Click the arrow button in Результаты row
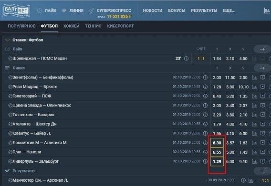Viewport: 271px width, 186px height. pyautogui.click(x=262, y=171)
